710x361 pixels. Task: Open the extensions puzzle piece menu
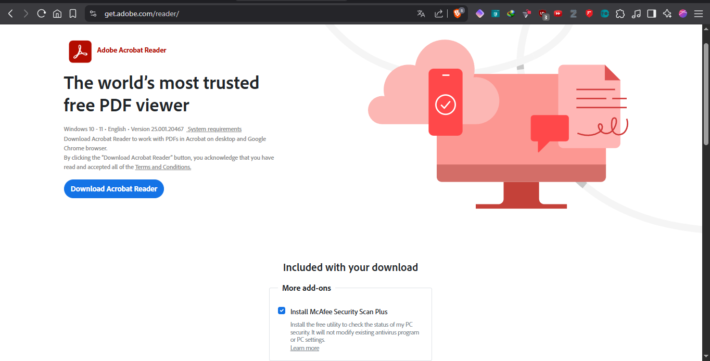[620, 14]
